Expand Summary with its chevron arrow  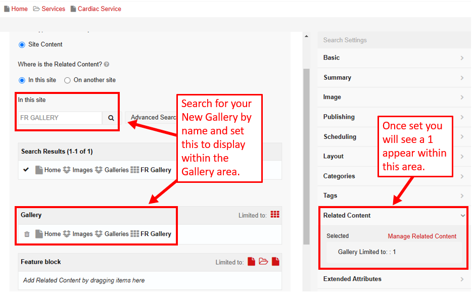[462, 78]
